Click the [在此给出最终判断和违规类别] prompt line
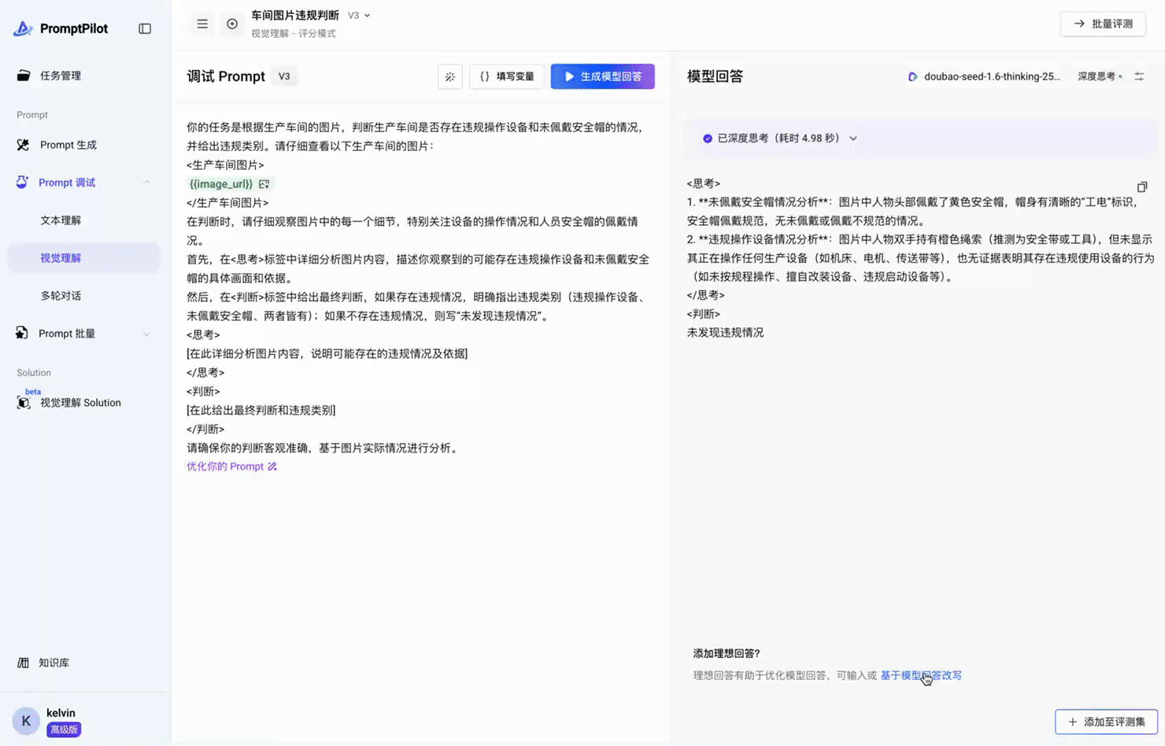 click(261, 410)
